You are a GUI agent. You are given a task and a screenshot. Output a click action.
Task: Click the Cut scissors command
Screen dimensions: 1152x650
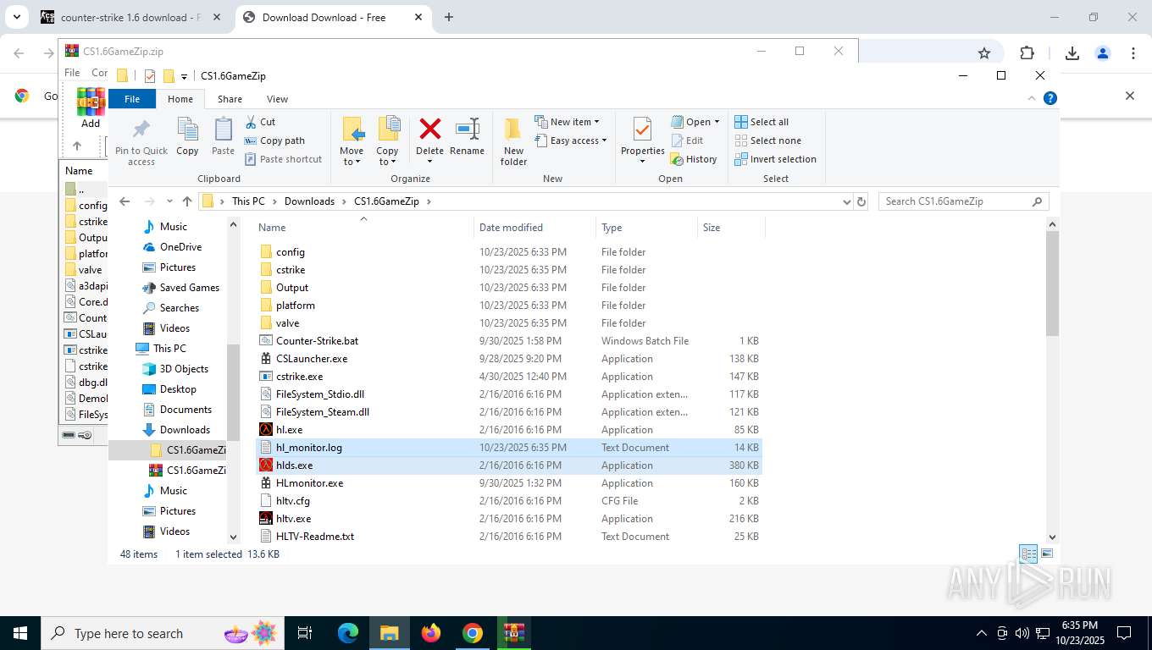click(x=260, y=122)
